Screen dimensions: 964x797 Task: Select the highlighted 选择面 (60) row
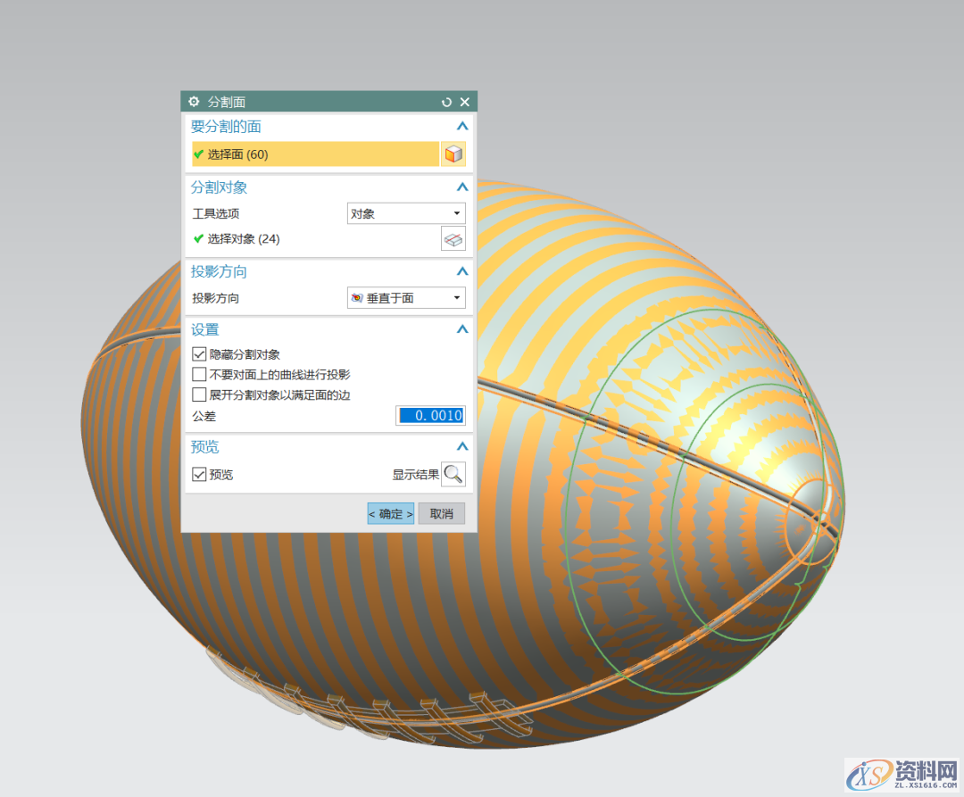click(x=315, y=154)
